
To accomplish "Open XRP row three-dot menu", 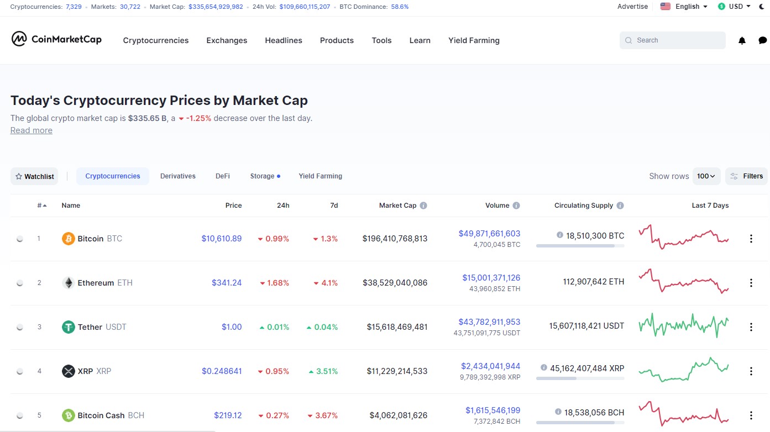I will [x=751, y=371].
